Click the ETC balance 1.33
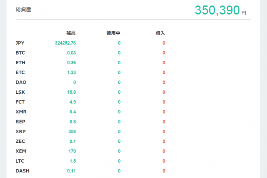This screenshot has width=267, height=178. pos(71,73)
